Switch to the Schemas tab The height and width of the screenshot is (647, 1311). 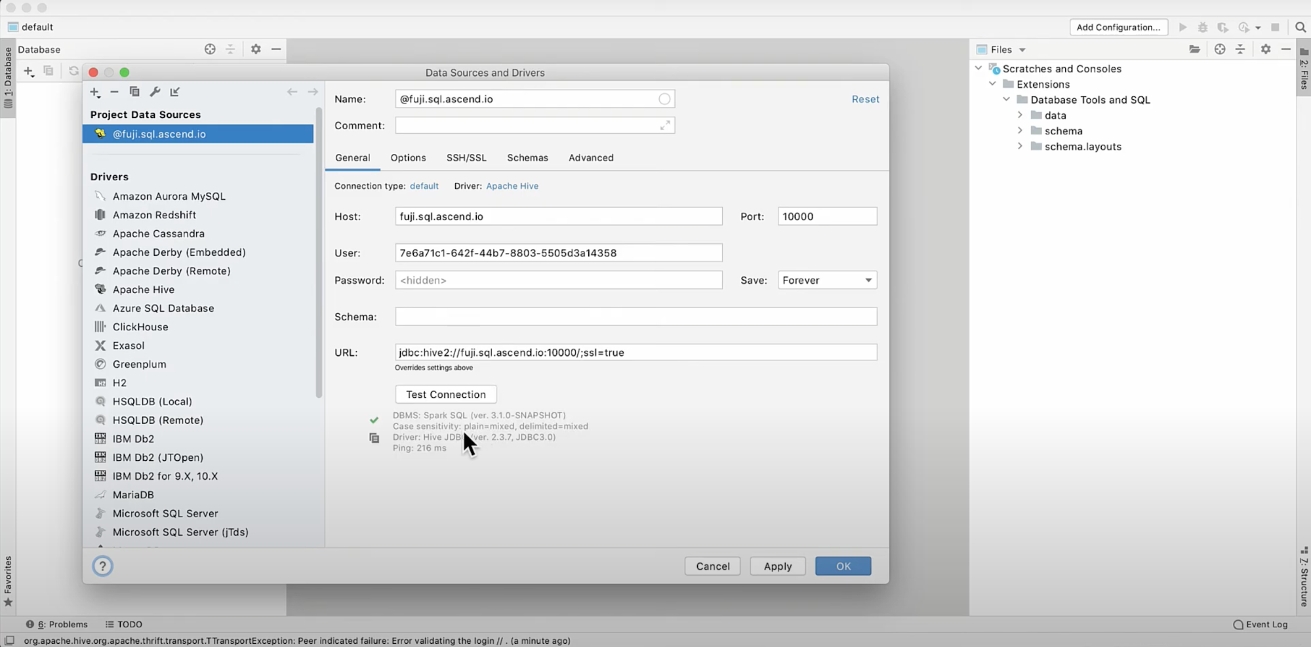[x=527, y=157]
